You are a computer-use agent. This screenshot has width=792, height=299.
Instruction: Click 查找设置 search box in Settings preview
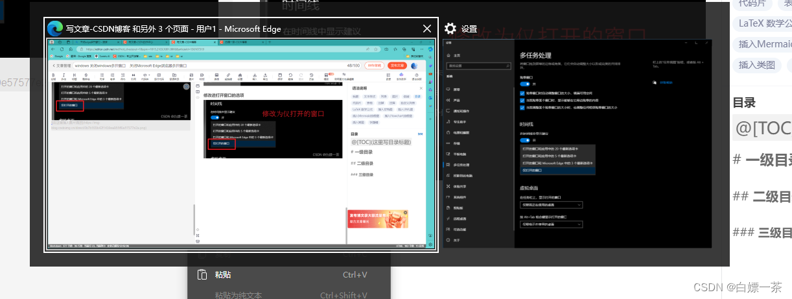[x=479, y=66]
